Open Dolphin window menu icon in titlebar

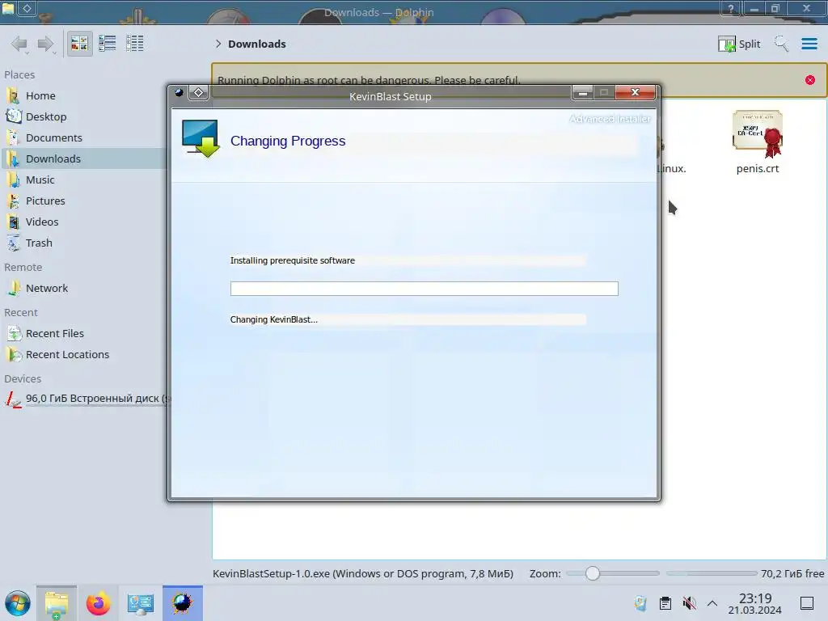click(8, 8)
